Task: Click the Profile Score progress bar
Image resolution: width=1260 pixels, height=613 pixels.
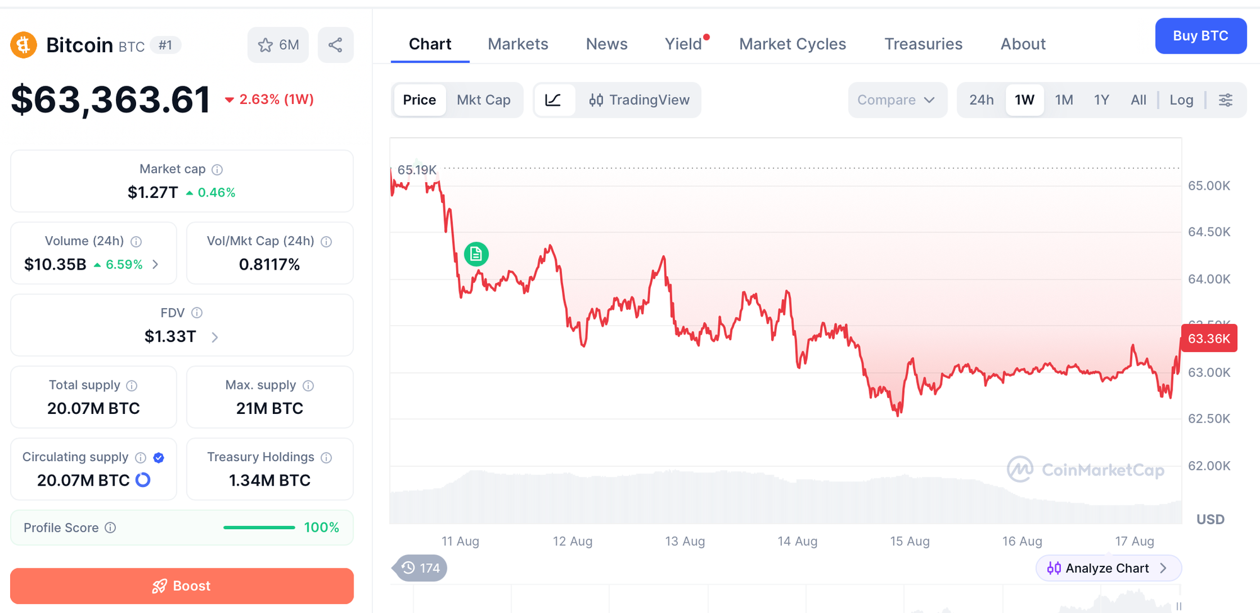Action: click(259, 528)
